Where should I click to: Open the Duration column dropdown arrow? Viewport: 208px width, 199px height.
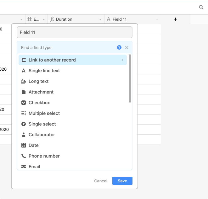pos(100,19)
